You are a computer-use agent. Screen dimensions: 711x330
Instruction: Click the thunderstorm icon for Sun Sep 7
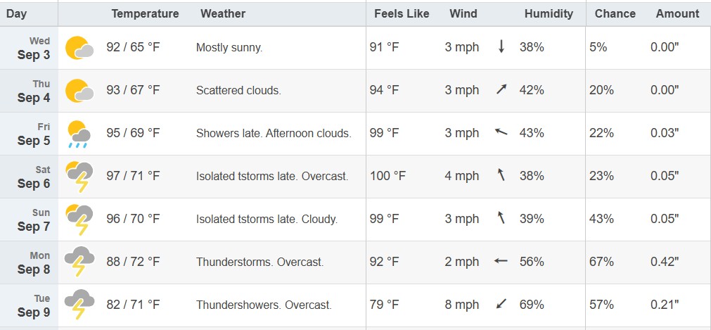point(79,220)
